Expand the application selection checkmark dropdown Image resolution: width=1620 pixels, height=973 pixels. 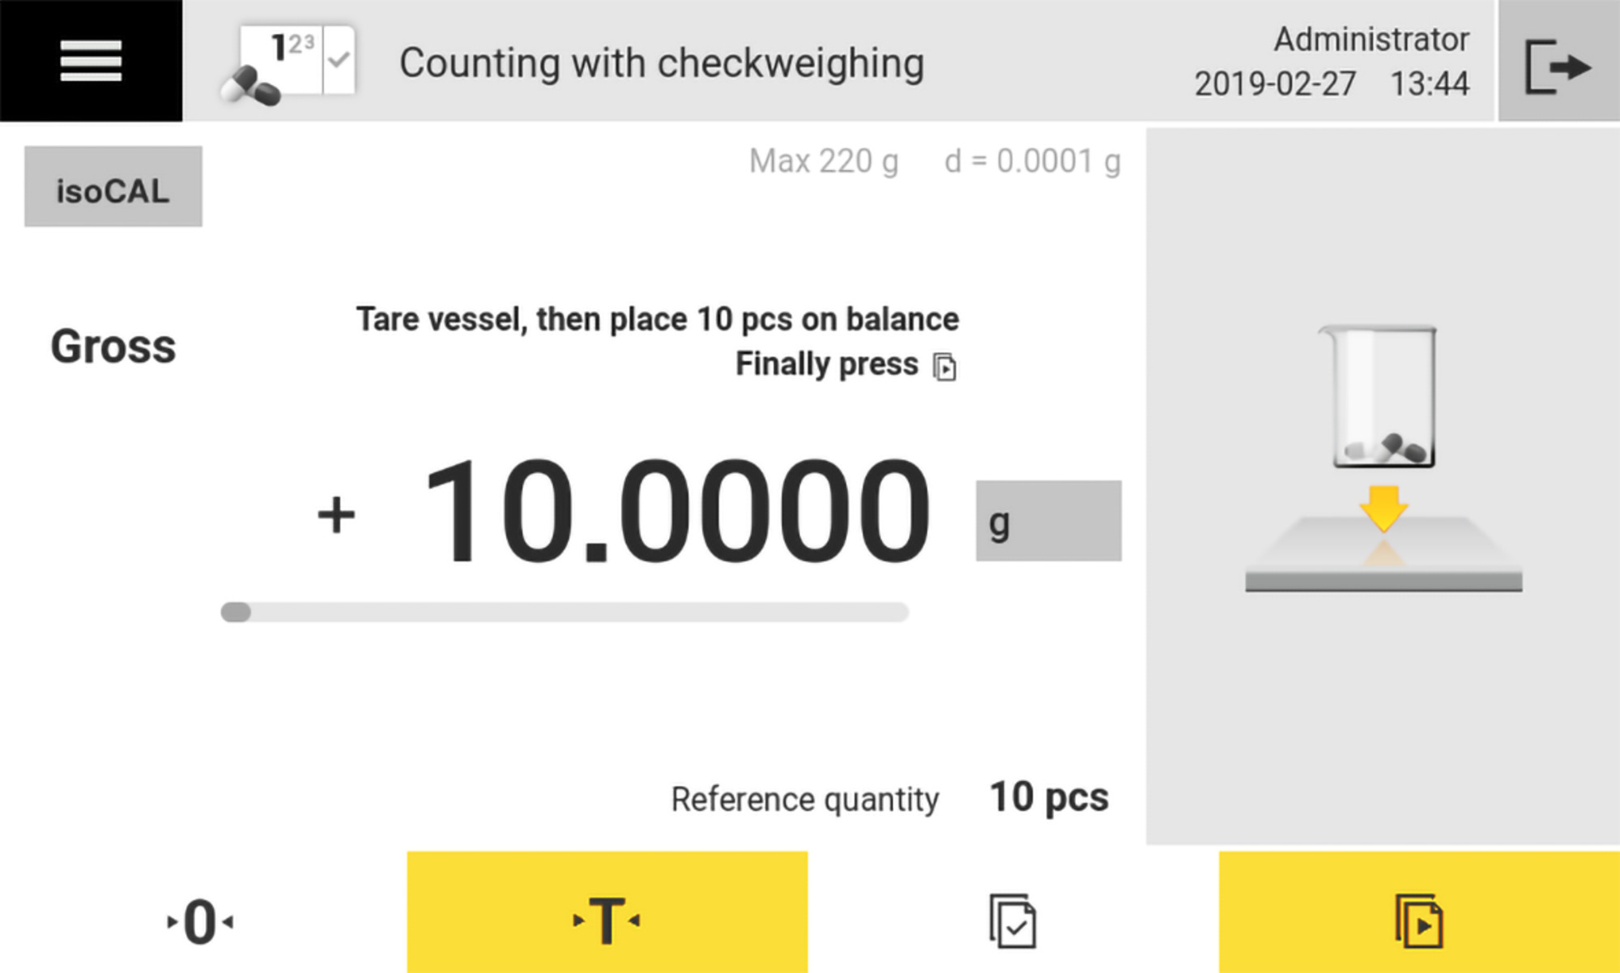pyautogui.click(x=339, y=60)
